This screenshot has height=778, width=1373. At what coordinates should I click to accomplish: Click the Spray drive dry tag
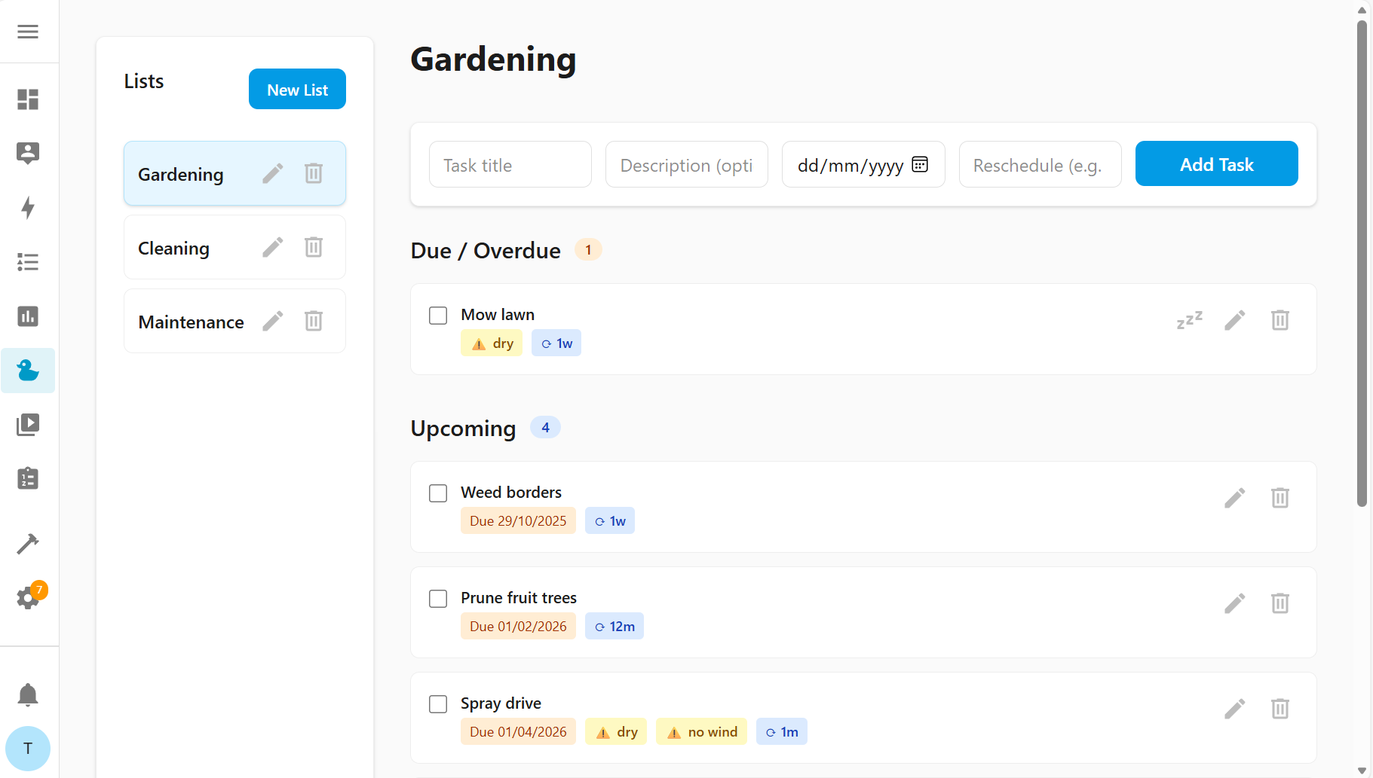(x=616, y=732)
